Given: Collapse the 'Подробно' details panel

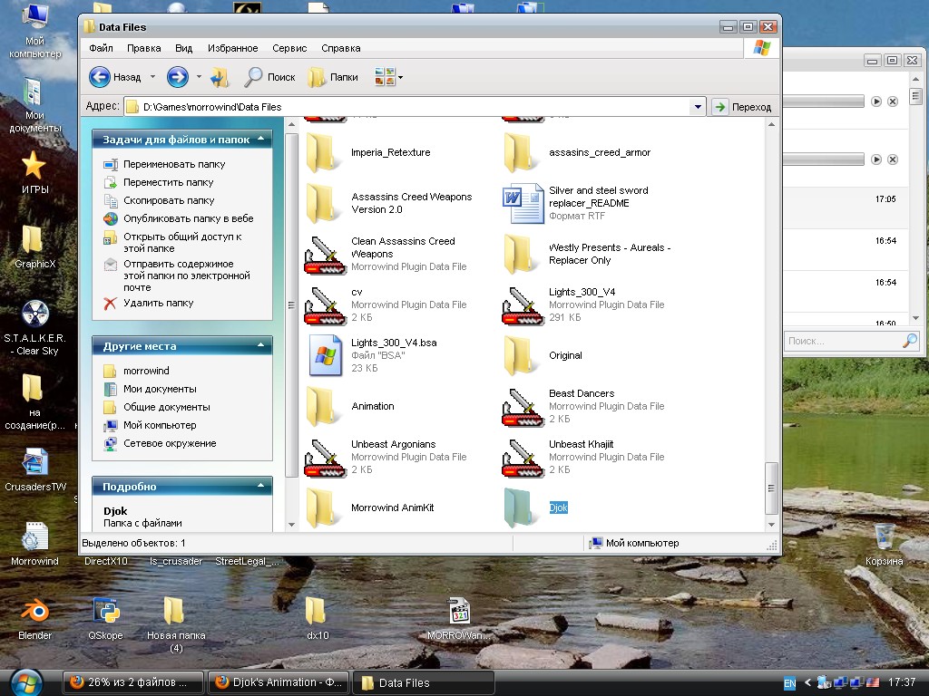Looking at the screenshot, I should pyautogui.click(x=260, y=486).
